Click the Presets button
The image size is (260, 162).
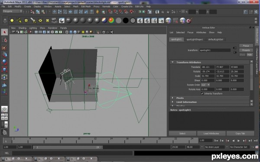(x=246, y=50)
